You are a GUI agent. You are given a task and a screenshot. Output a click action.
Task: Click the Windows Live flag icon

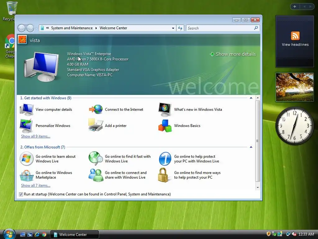coord(27,159)
